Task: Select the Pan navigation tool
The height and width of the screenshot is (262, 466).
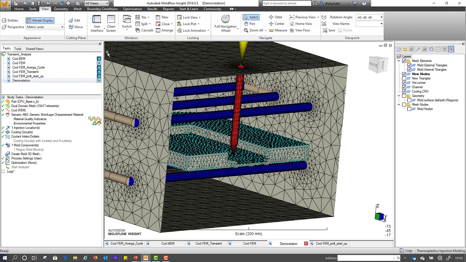Action: pyautogui.click(x=249, y=24)
